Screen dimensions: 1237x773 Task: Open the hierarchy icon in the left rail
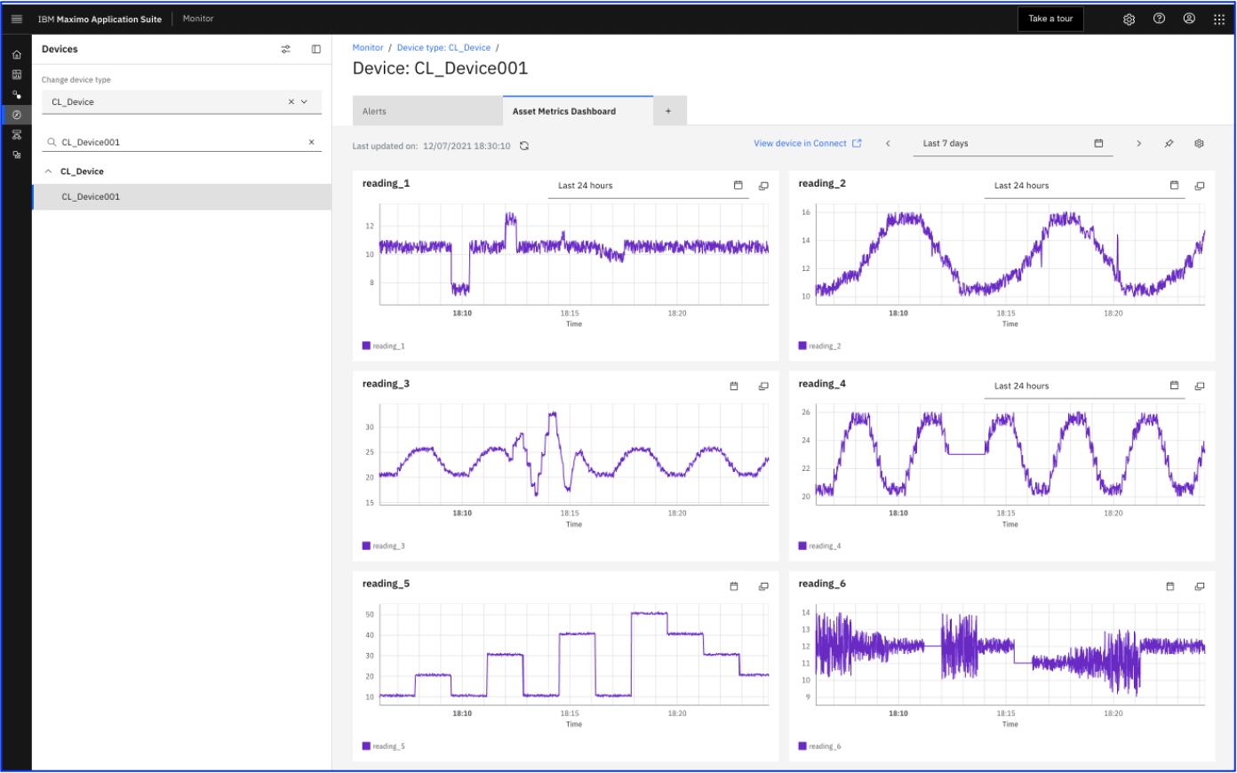(x=16, y=135)
